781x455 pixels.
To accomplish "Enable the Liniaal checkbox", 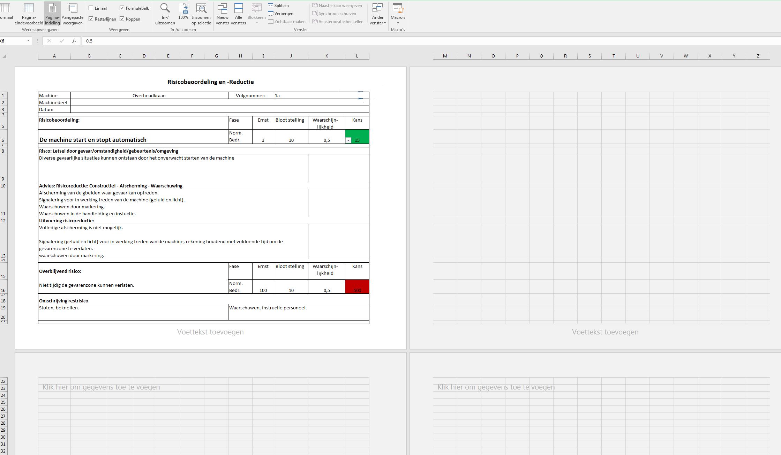I will (x=91, y=8).
